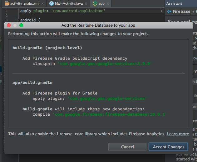Click 'Add Firebase Gradle buildscript dependency' text
The image size is (197, 162).
(75, 58)
